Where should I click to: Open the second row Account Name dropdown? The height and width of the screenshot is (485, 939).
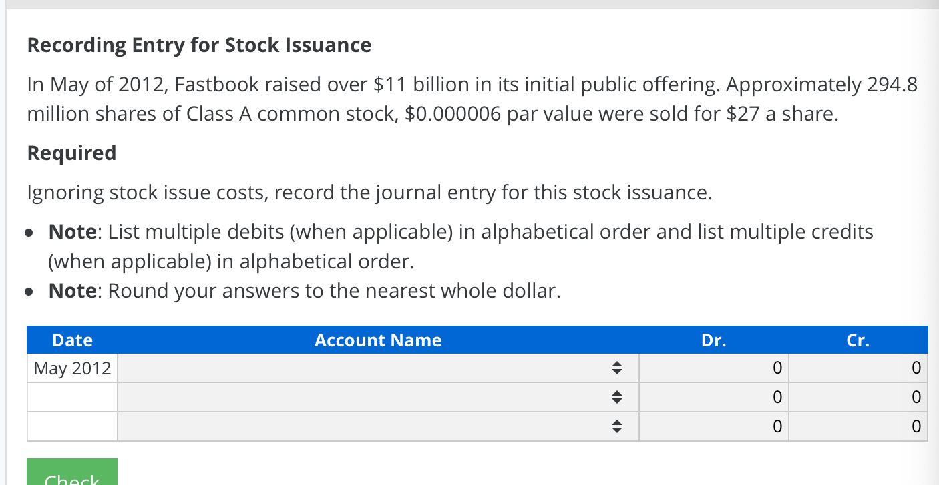[377, 396]
